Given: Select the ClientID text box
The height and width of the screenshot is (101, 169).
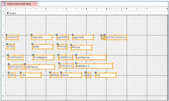Looking at the screenshot, I should click(x=42, y=37).
